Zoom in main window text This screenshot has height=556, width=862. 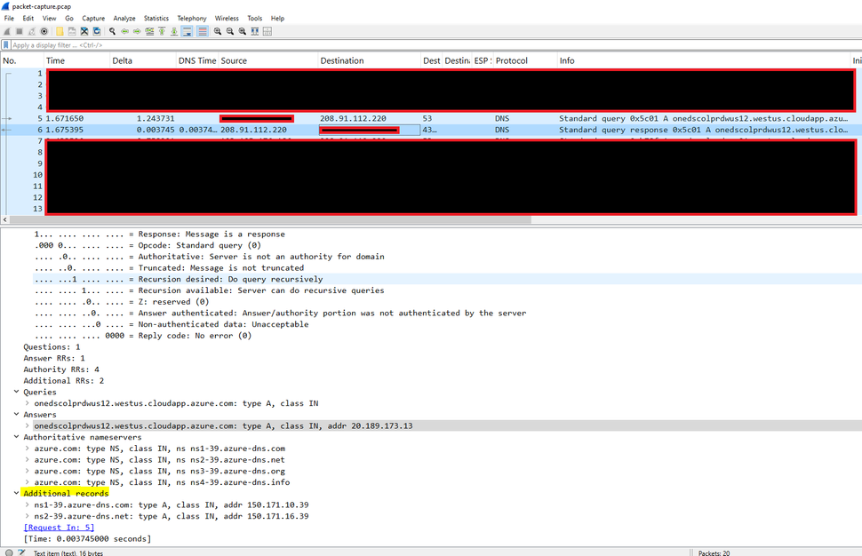pos(218,31)
